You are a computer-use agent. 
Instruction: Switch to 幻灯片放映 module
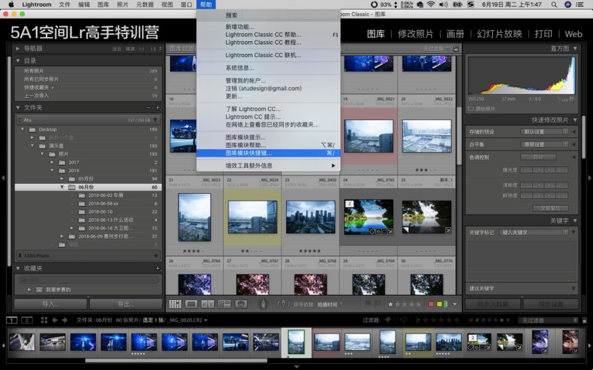[x=499, y=34]
